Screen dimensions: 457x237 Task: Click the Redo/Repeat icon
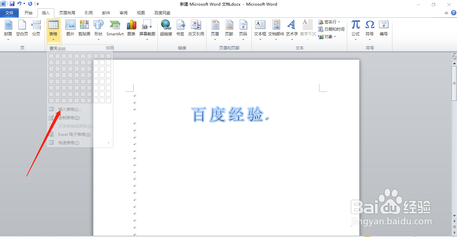click(x=30, y=4)
